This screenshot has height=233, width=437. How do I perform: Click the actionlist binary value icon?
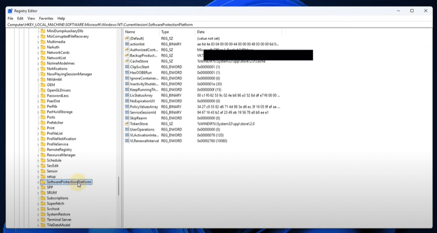click(x=127, y=44)
